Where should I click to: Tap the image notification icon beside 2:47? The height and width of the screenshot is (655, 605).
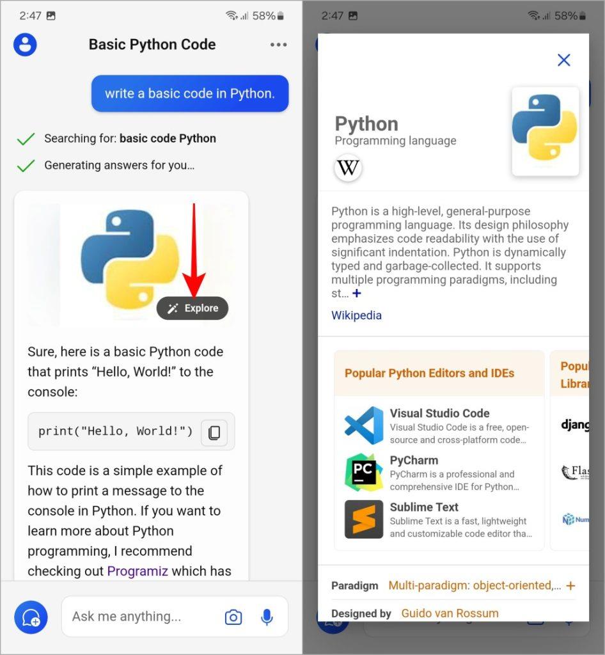click(x=51, y=16)
